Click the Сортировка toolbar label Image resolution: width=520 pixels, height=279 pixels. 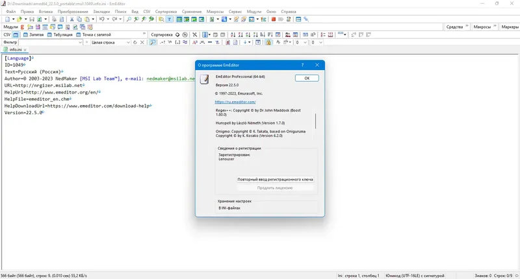pyautogui.click(x=161, y=34)
